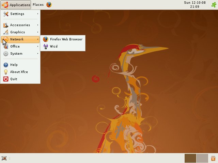This screenshot has width=218, height=163.
Task: Click the show desktop icon in bottom panel
Action: (4, 158)
